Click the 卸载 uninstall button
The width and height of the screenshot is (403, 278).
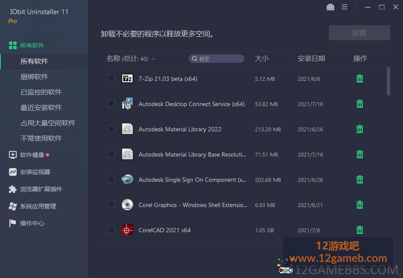click(359, 33)
